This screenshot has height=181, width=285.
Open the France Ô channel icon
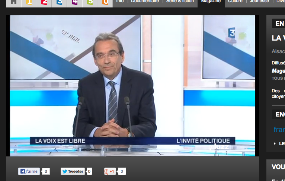point(105,3)
